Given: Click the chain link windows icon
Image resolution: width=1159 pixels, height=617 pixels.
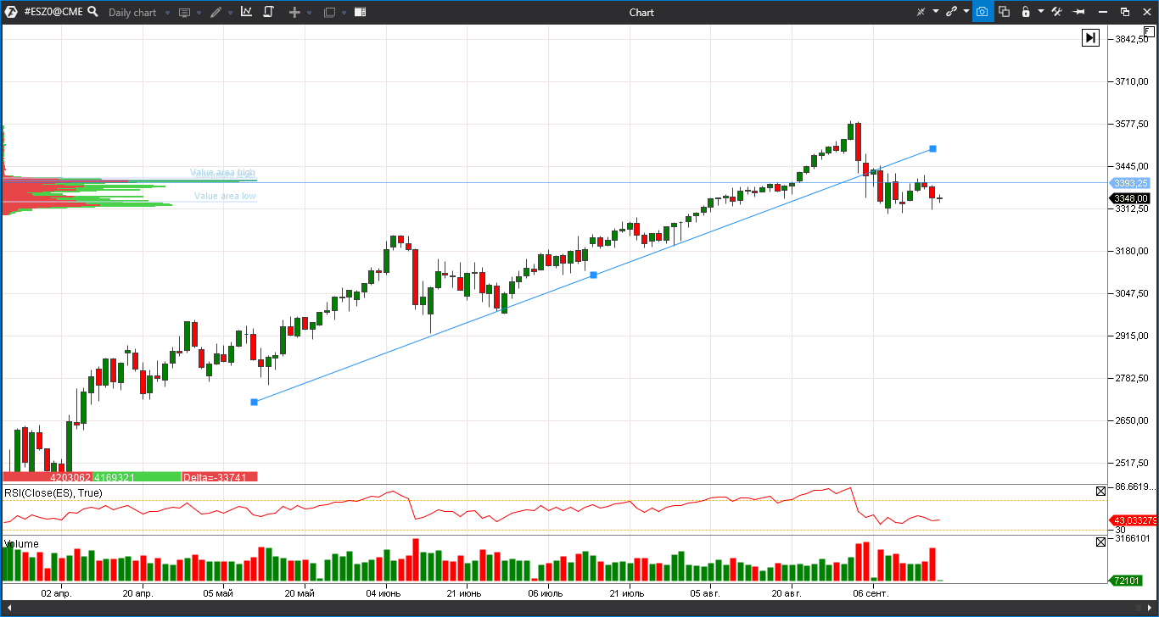Looking at the screenshot, I should coord(952,12).
